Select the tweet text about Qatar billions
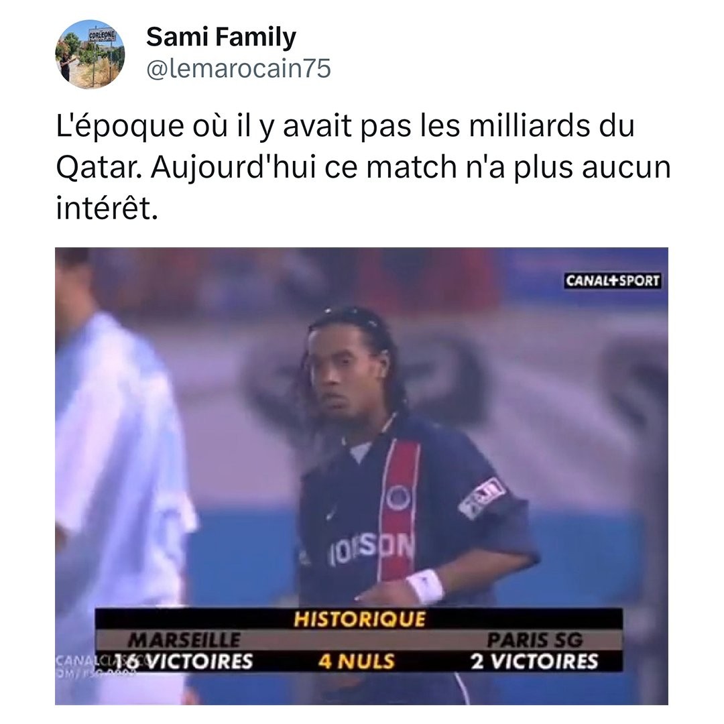The width and height of the screenshot is (724, 724). click(363, 167)
